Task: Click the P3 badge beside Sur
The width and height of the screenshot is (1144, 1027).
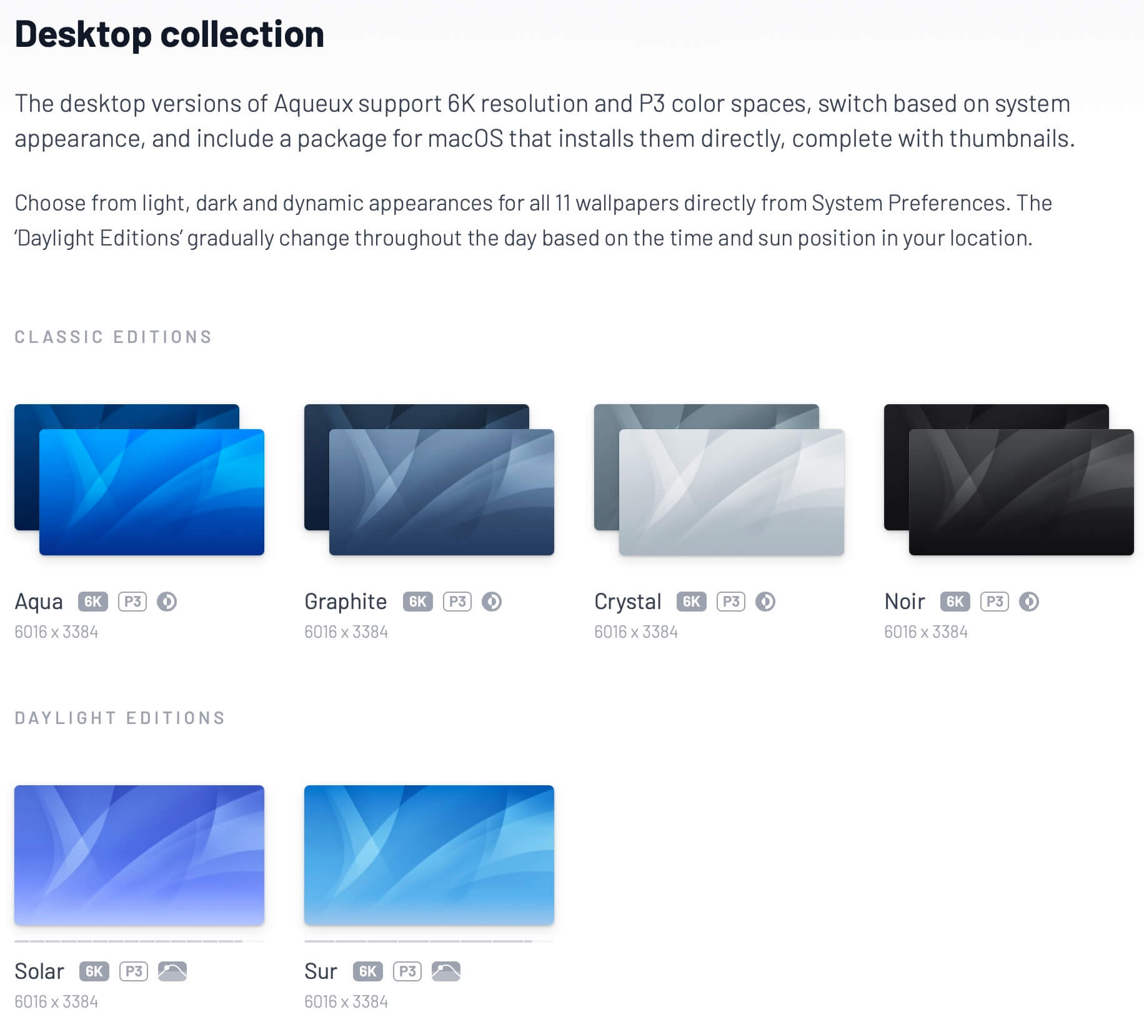Action: 407,971
